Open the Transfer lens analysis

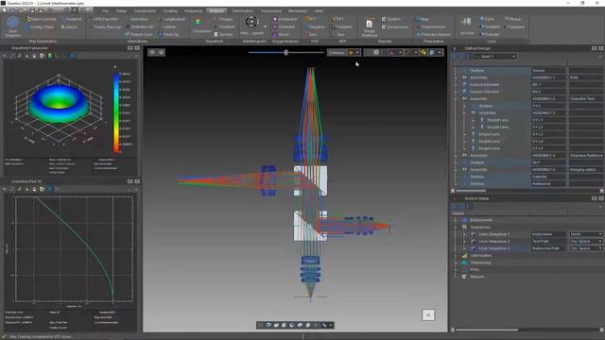pyautogui.click(x=490, y=34)
